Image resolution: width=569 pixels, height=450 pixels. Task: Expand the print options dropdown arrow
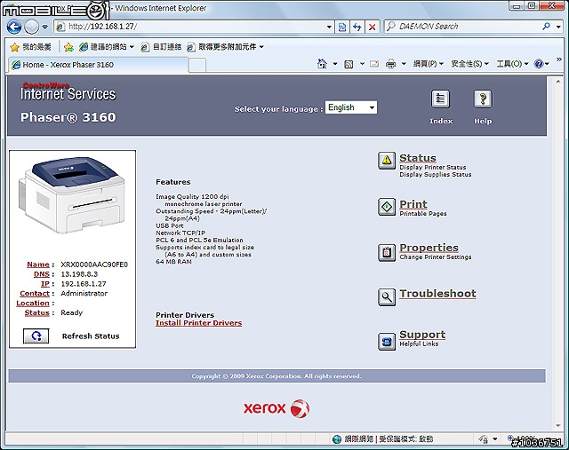(x=404, y=64)
